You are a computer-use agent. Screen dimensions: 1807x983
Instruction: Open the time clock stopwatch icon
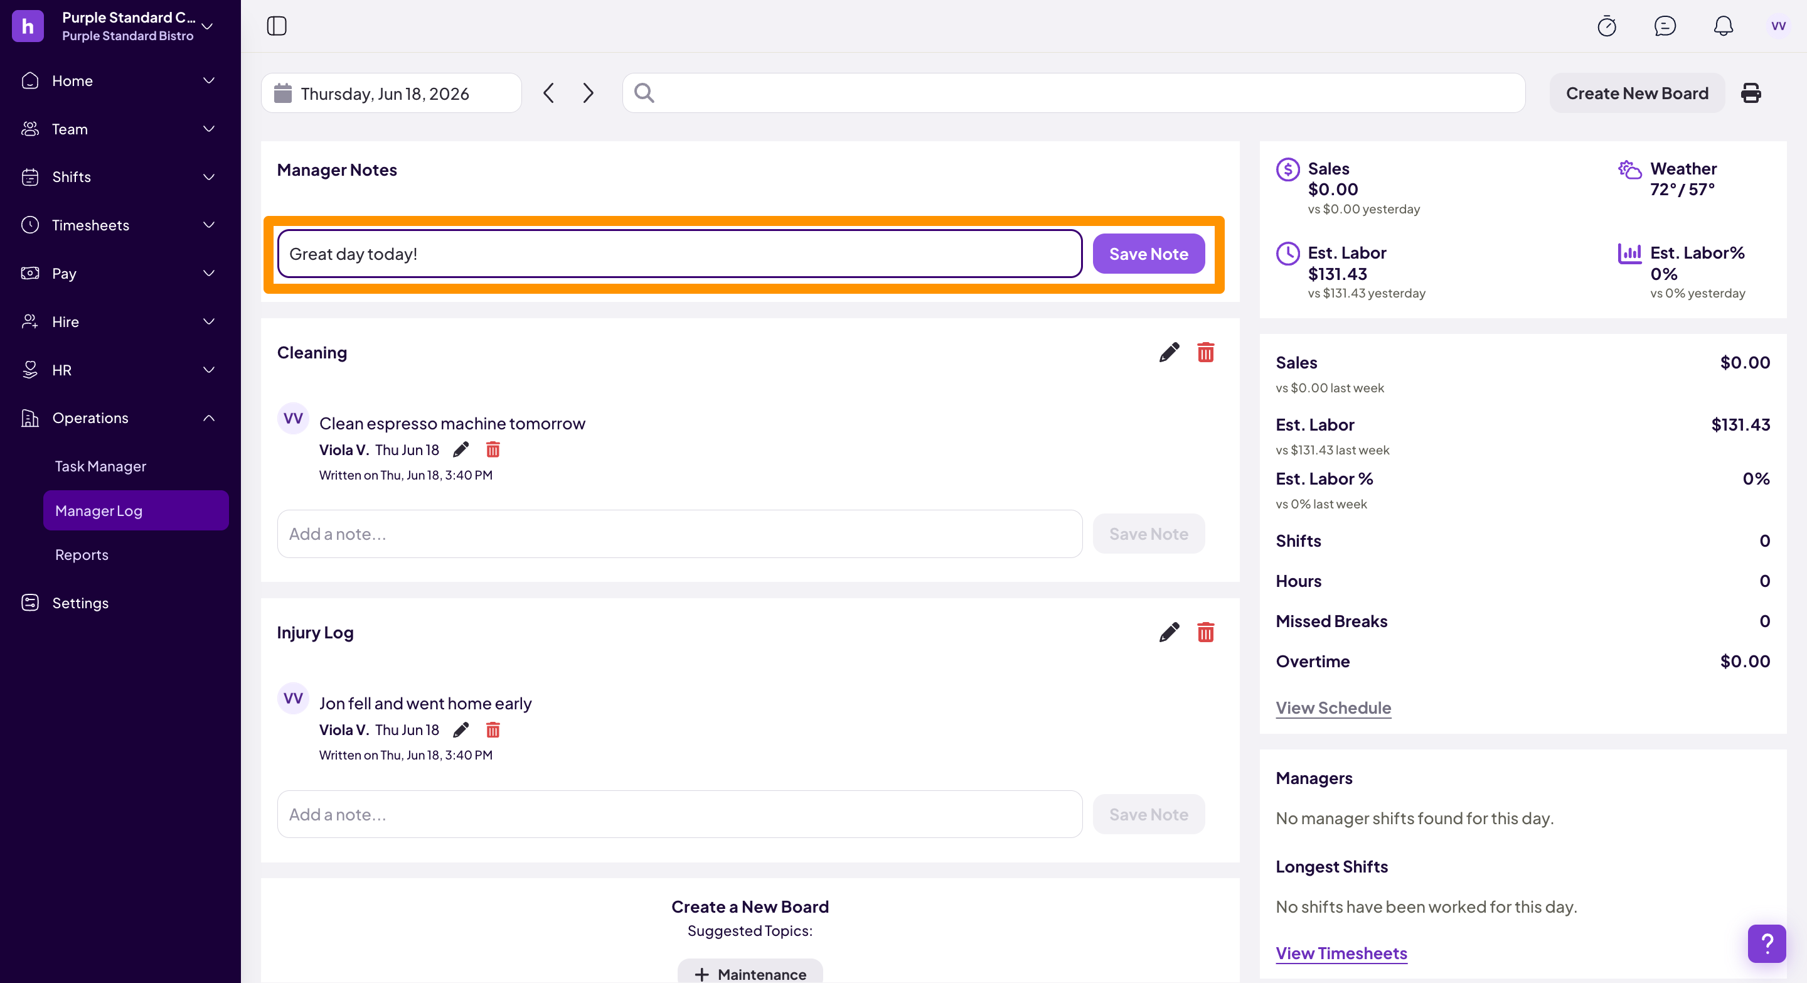(1606, 26)
